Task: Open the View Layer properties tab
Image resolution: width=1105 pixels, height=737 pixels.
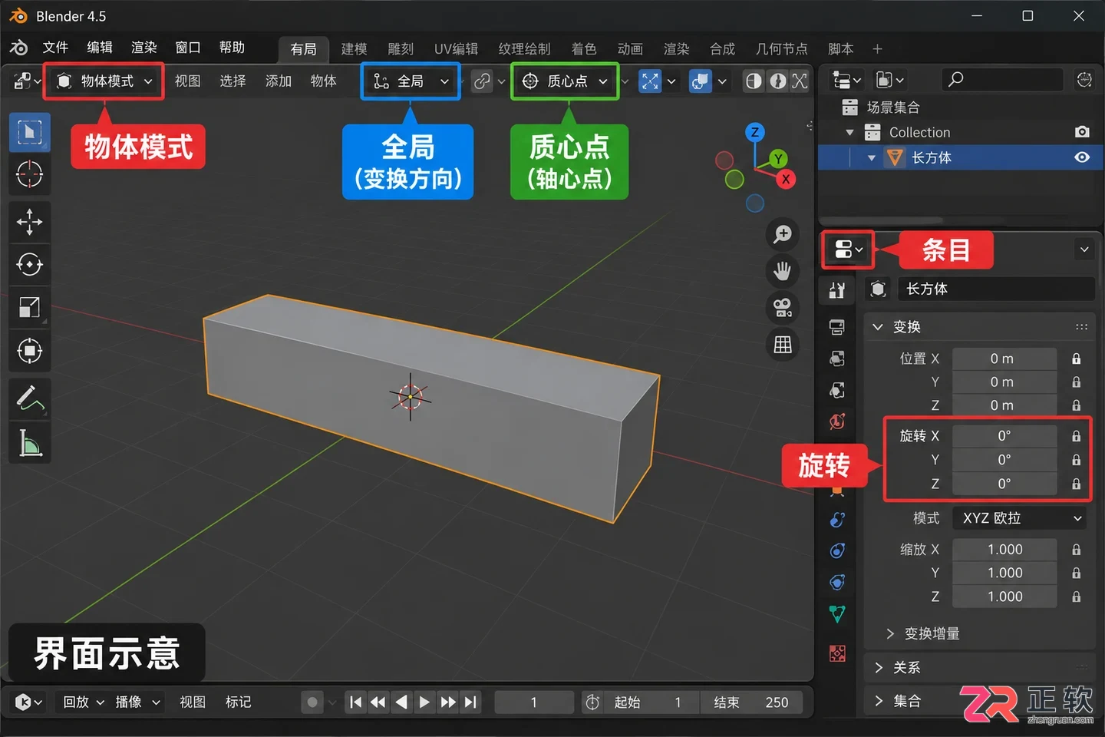Action: point(837,359)
